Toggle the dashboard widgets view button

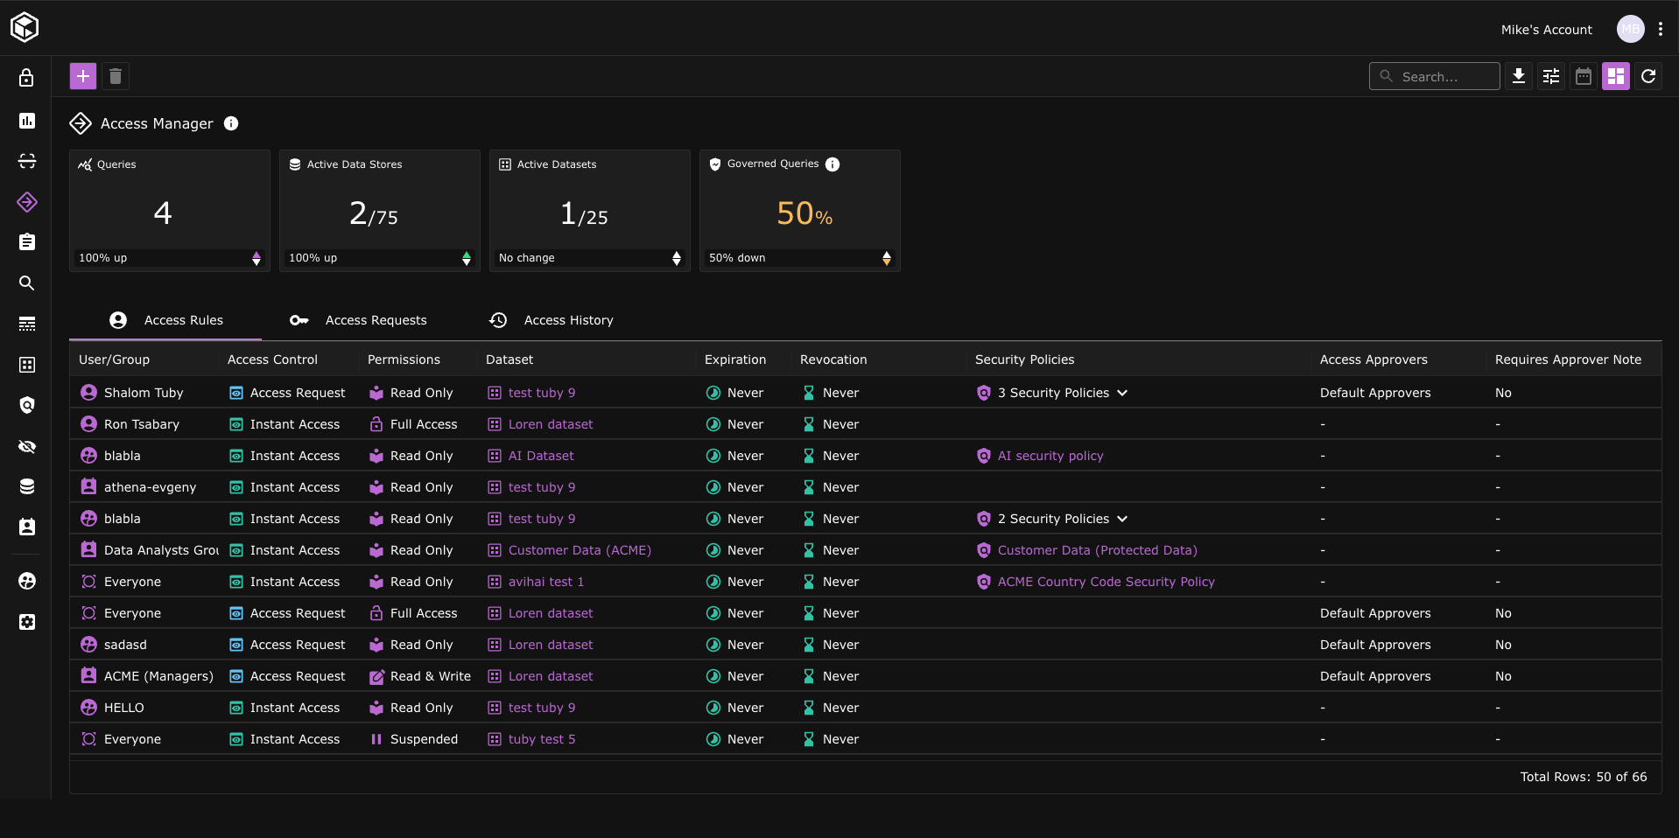(1616, 76)
